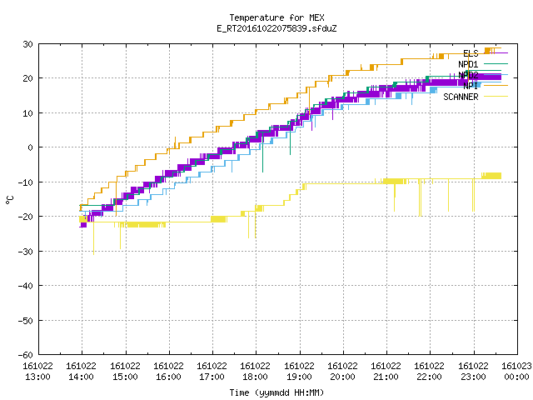Click the 'Time (yymmdd HH:MM)' x-axis label
The image size is (533, 400).
[x=276, y=392]
